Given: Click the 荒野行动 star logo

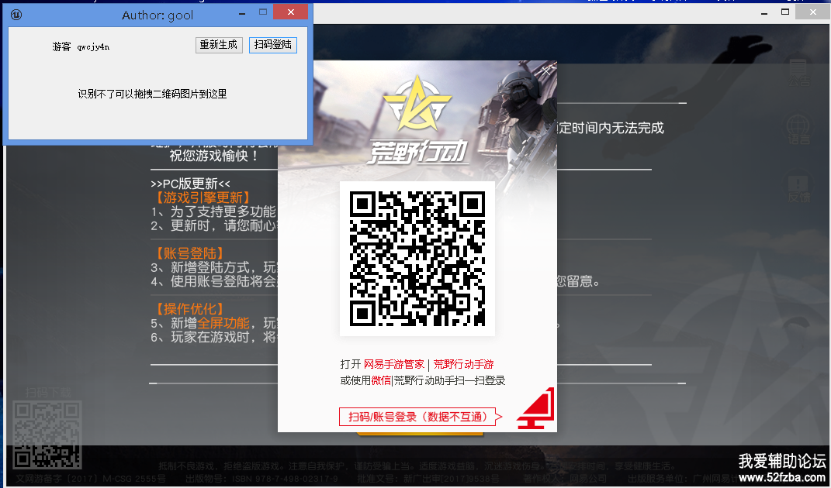Looking at the screenshot, I should pos(417,104).
